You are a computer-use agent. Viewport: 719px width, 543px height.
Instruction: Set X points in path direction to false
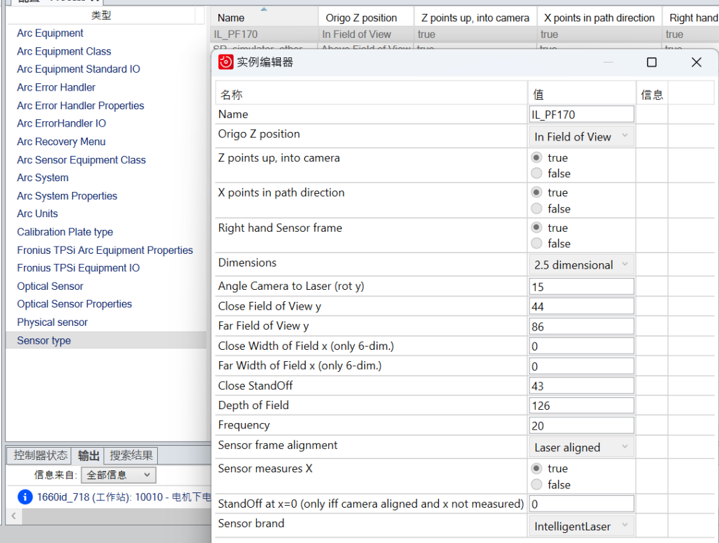point(536,209)
